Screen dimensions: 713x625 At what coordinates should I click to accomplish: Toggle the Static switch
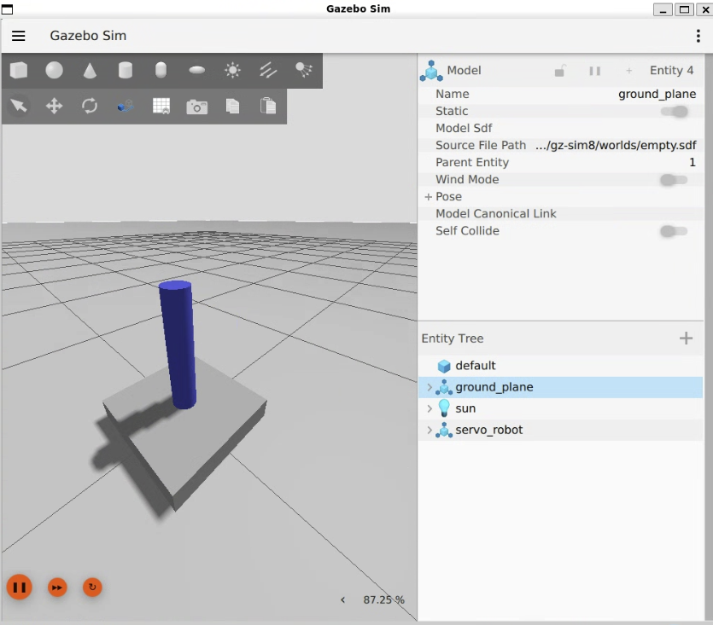(x=674, y=112)
